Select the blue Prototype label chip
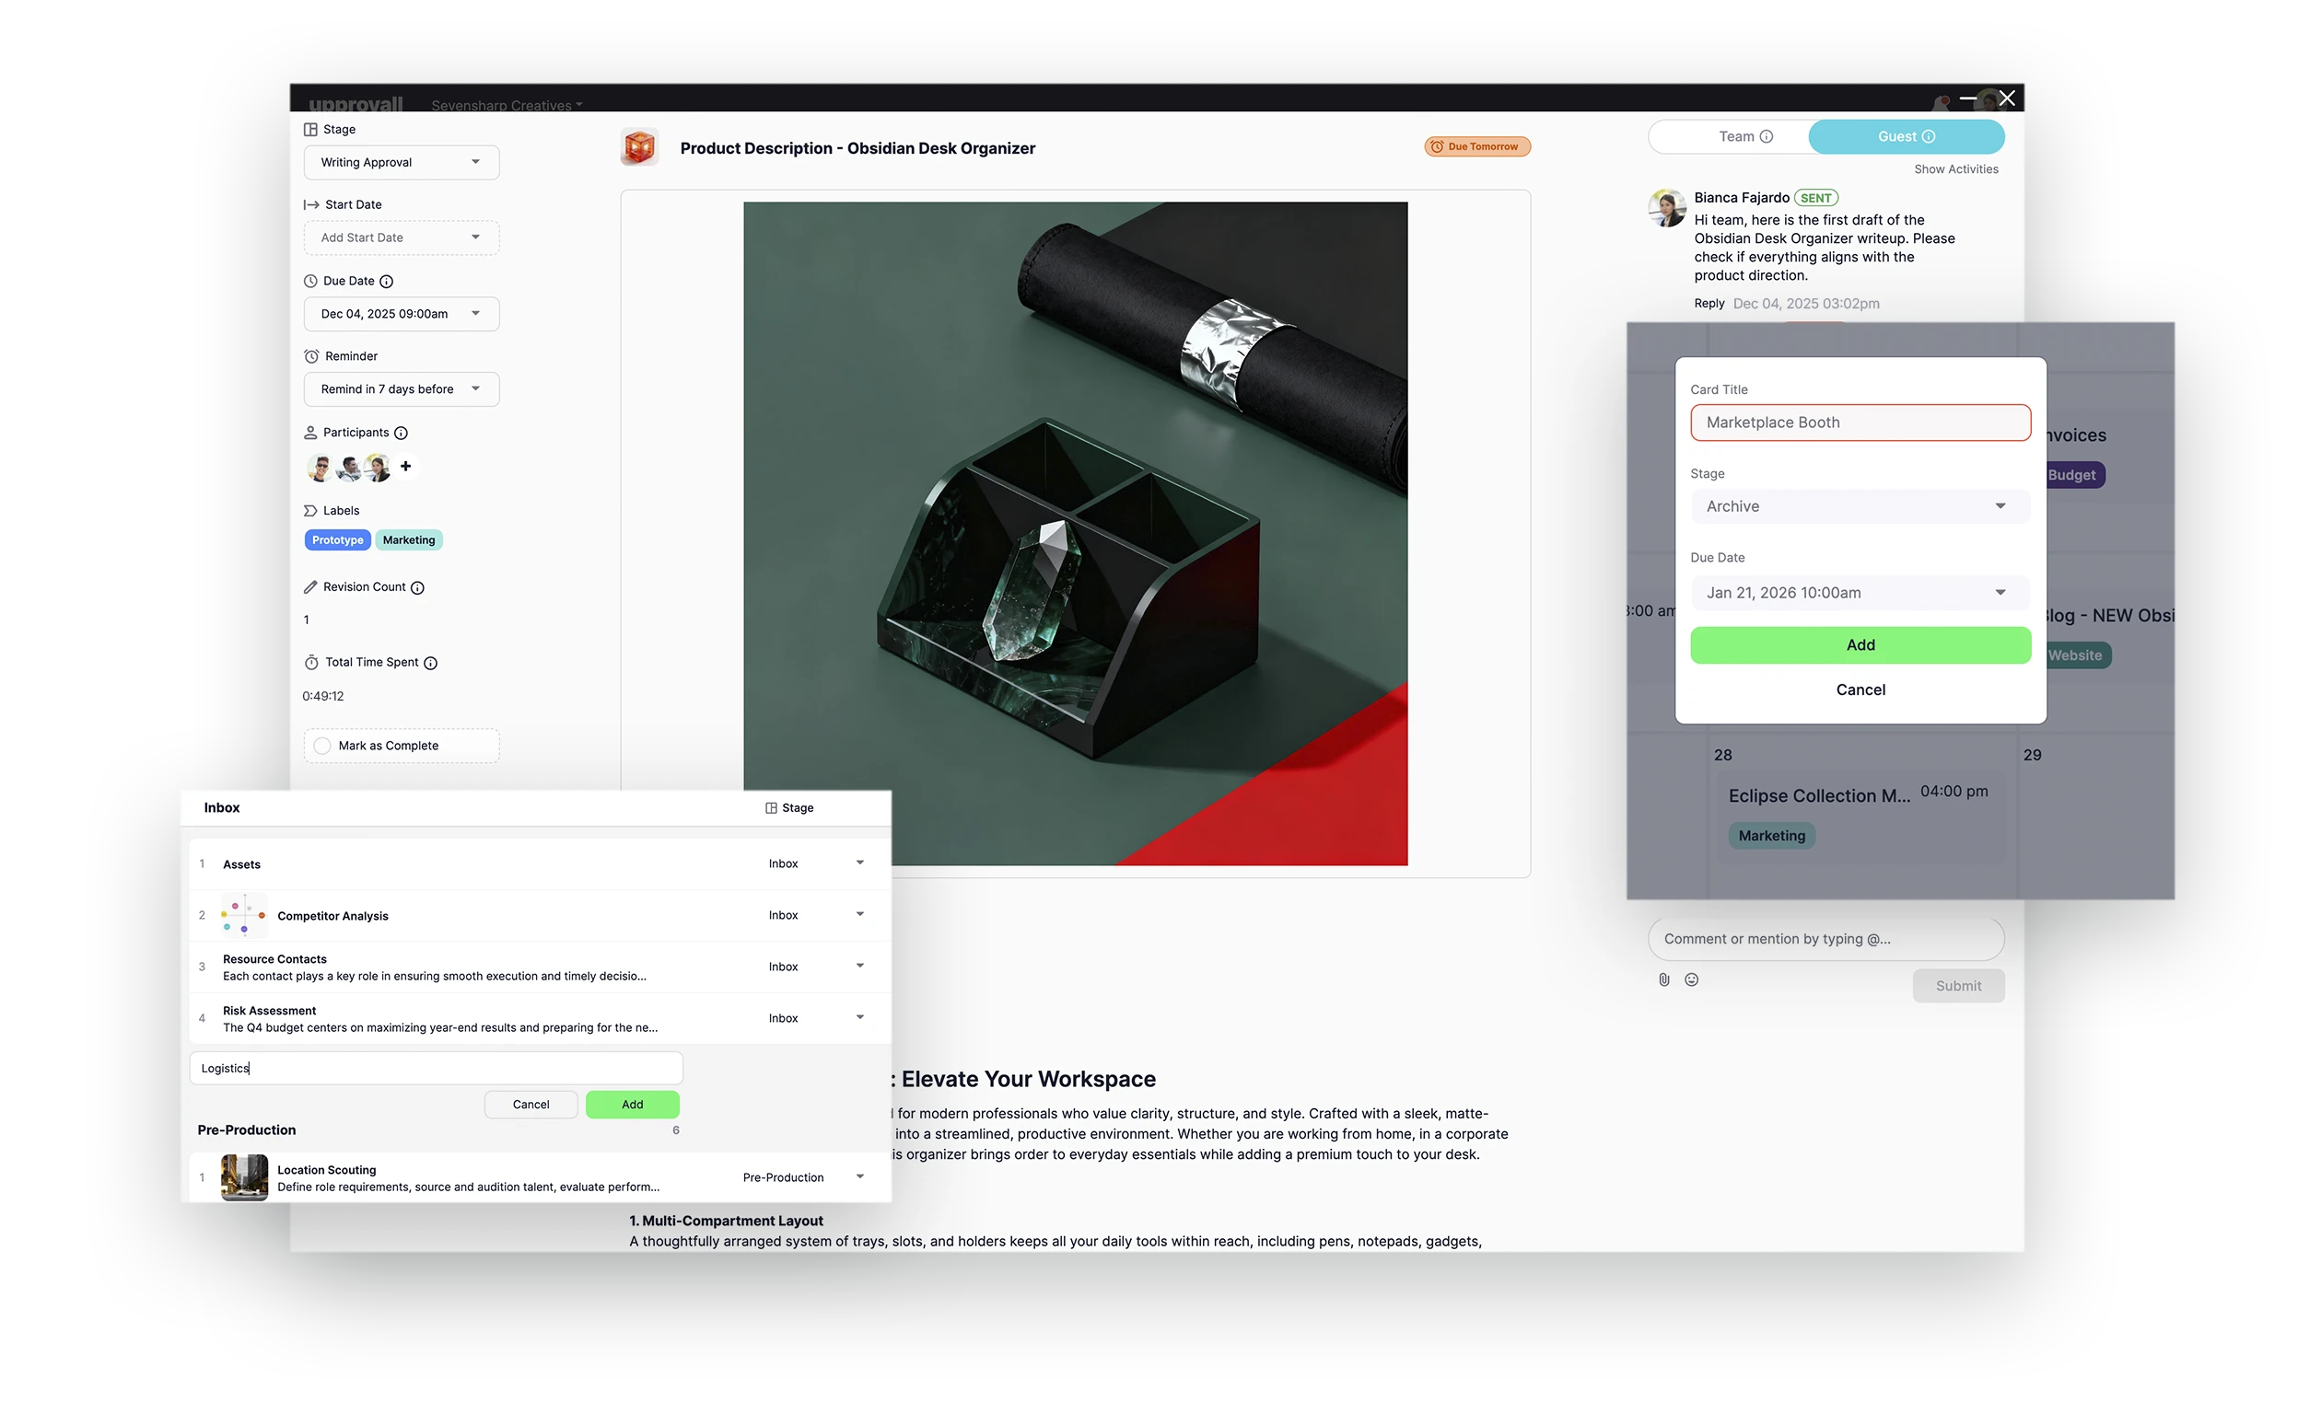The width and height of the screenshot is (2321, 1413). [336, 539]
